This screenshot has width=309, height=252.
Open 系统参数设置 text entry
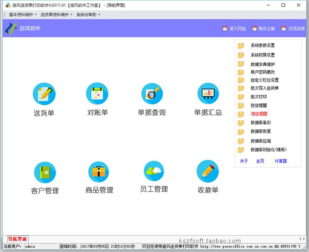[x=263, y=45]
